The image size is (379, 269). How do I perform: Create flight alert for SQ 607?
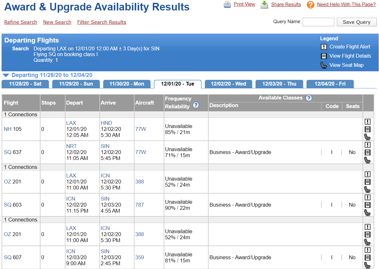(x=367, y=250)
